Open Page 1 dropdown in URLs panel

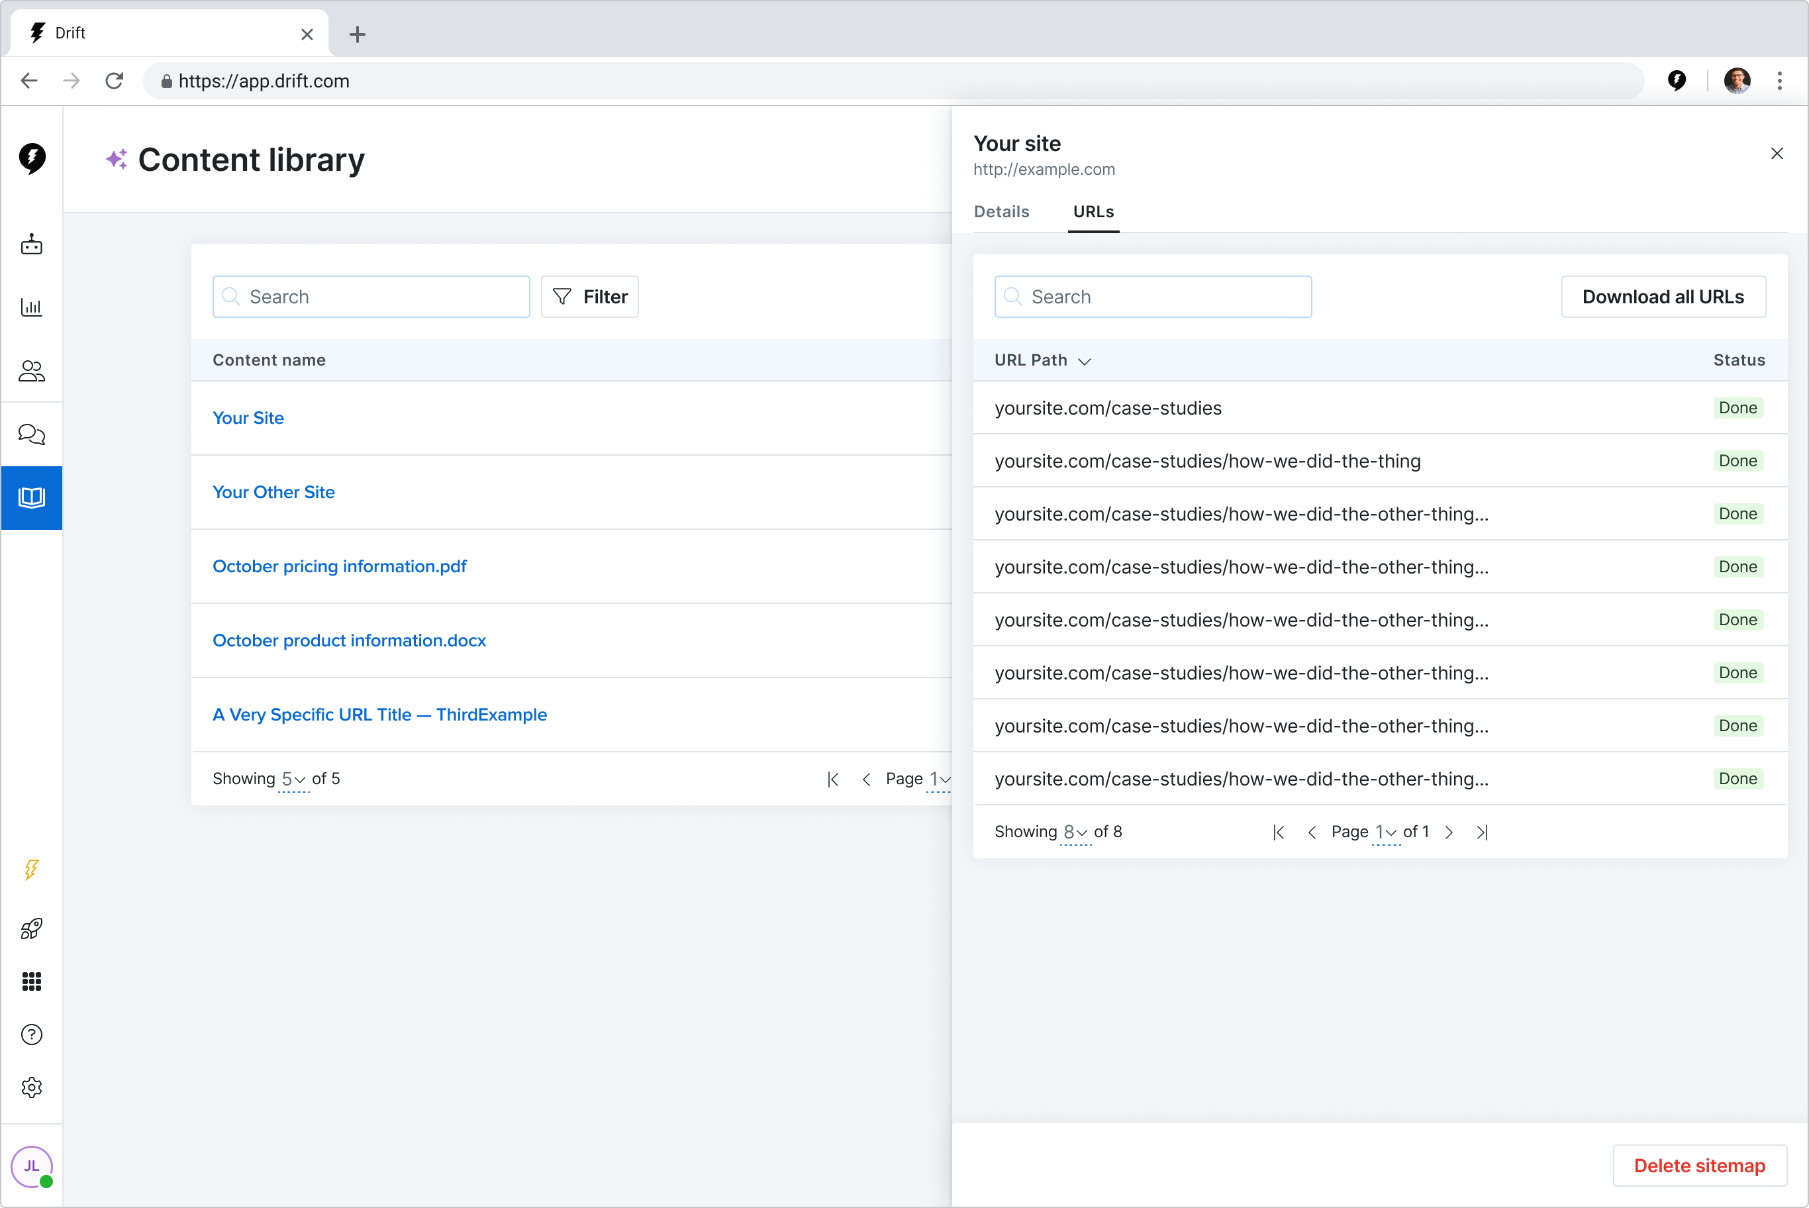pos(1385,832)
